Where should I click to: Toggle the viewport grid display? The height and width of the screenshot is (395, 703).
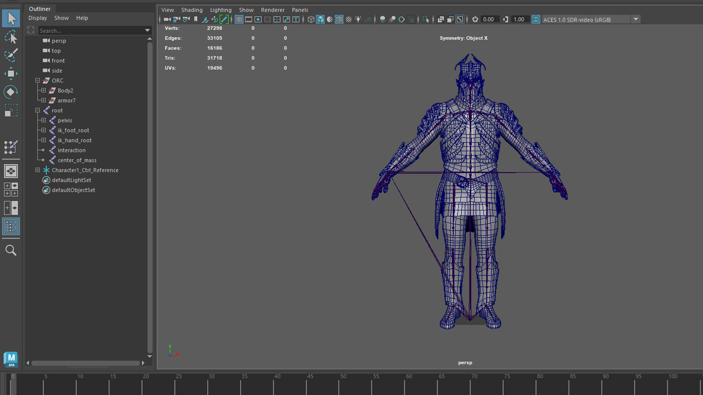click(239, 19)
